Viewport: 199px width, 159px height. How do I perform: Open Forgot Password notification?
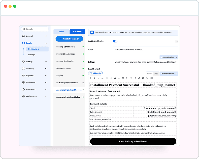[x=69, y=68]
